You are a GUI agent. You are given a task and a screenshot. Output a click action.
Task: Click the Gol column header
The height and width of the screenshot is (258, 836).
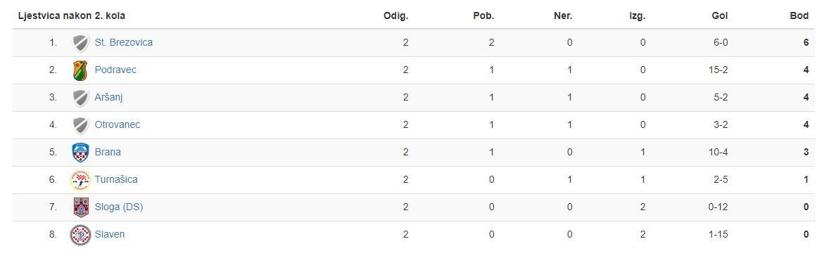pyautogui.click(x=720, y=16)
